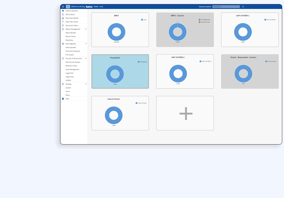Click the Version 1.0.0 text in the header
The height and width of the screenshot is (198, 284).
pyautogui.click(x=98, y=7)
